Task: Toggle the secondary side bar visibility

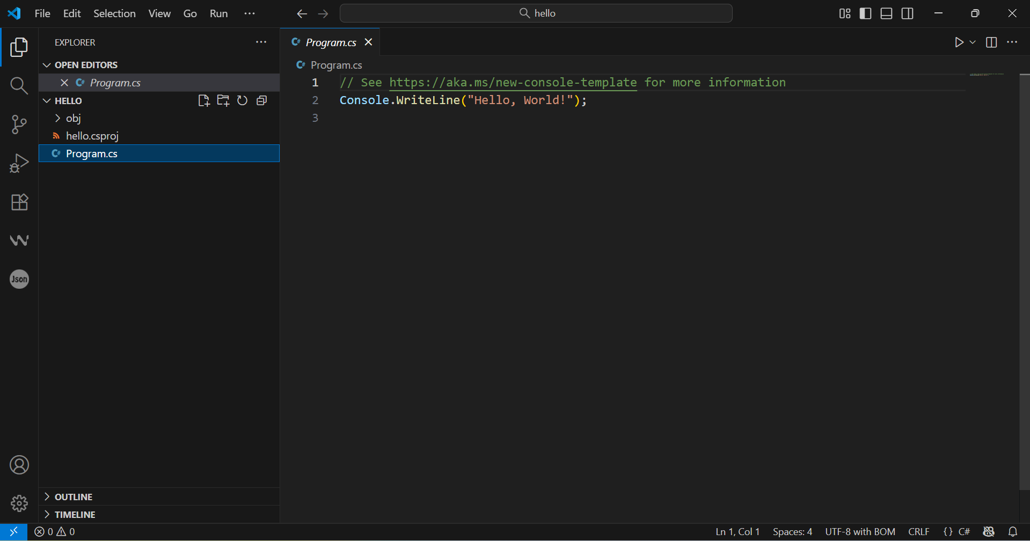Action: (x=907, y=13)
